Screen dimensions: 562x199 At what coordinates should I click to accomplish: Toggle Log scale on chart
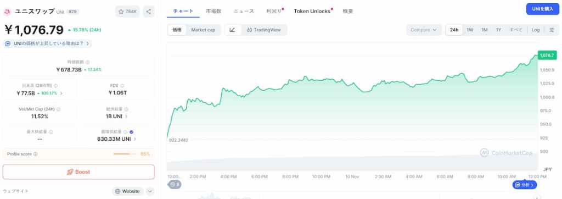click(x=536, y=30)
